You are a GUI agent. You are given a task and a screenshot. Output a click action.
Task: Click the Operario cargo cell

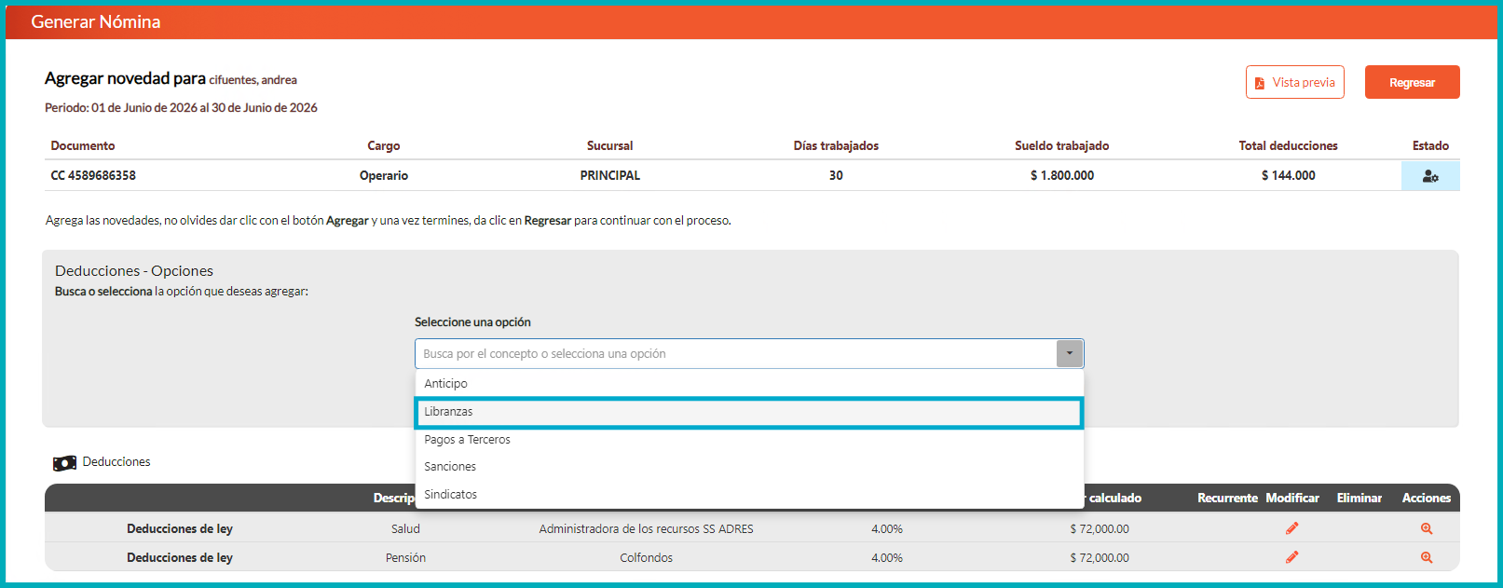click(x=384, y=175)
